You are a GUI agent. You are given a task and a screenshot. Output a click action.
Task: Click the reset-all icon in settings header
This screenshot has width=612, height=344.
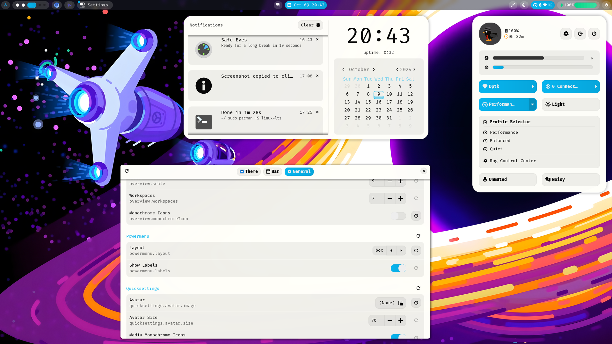point(127,171)
